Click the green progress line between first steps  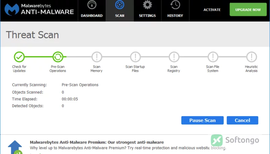click(x=38, y=57)
